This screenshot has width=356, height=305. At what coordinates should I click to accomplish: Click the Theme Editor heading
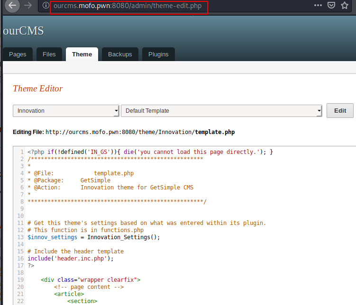(38, 89)
